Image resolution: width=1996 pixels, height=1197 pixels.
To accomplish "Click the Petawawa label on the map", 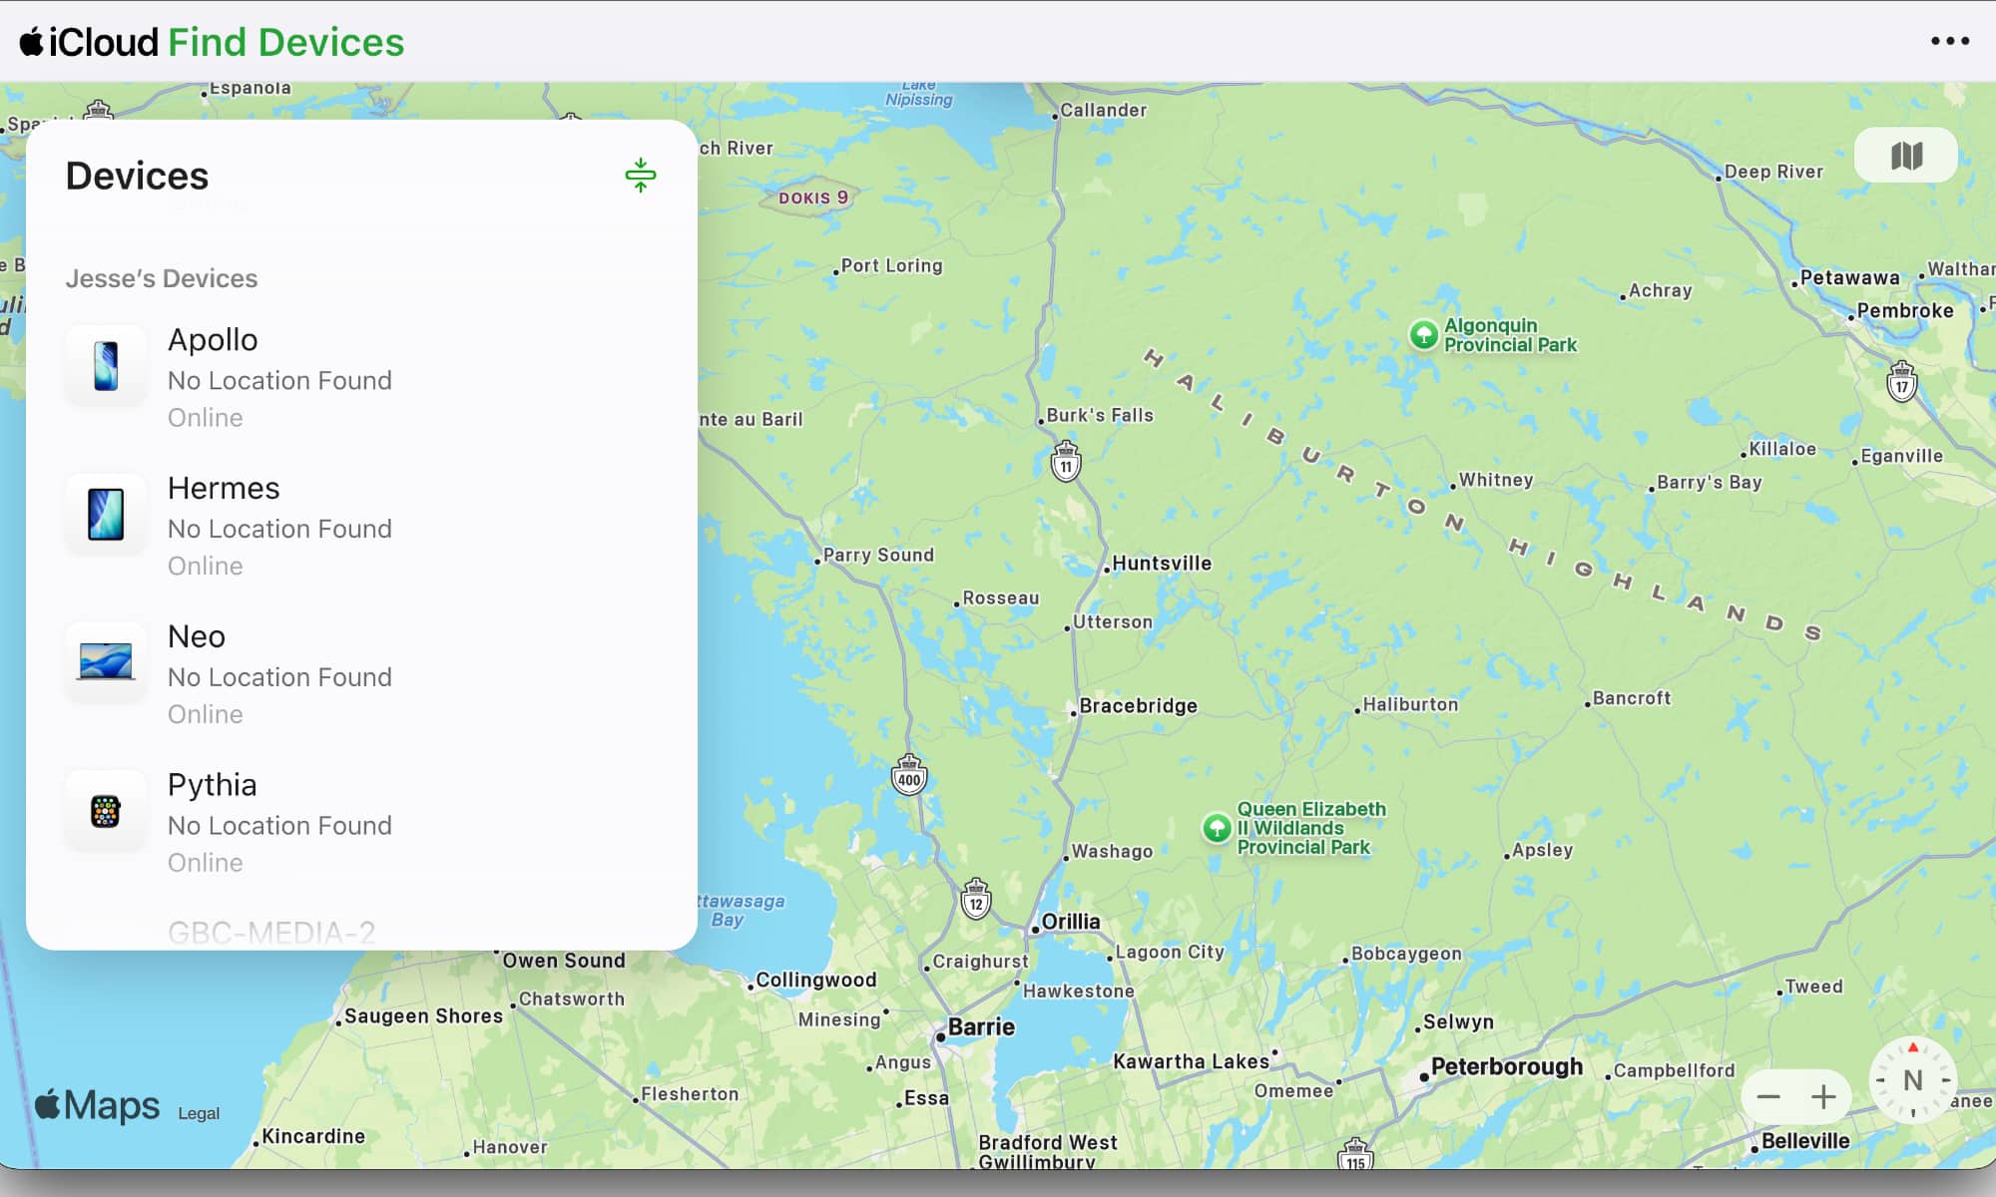I will [x=1849, y=277].
